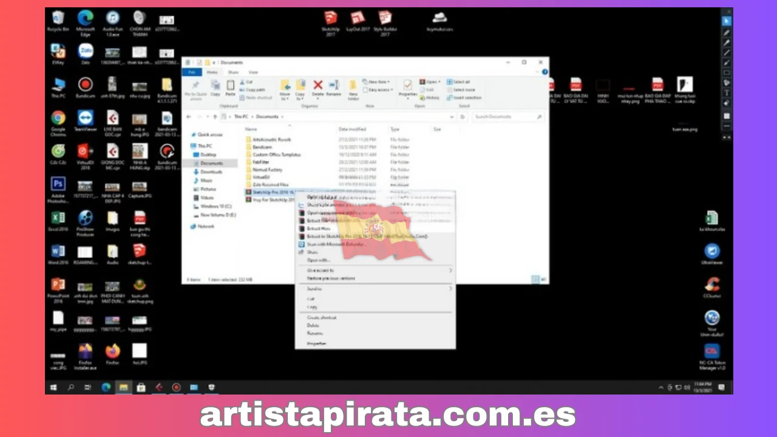Click the back arrow navigation button

[x=189, y=117]
